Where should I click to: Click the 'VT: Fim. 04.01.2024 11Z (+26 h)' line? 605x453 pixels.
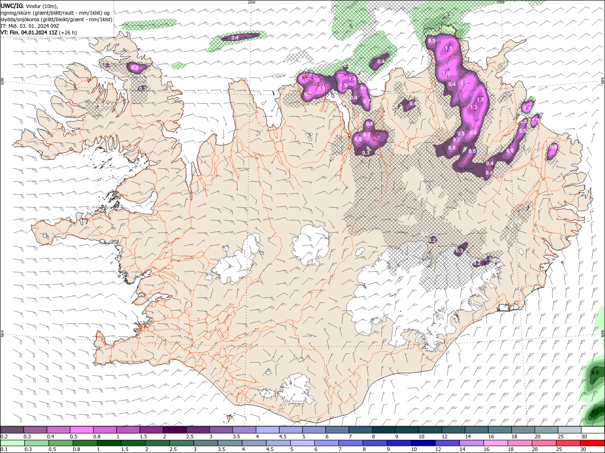pyautogui.click(x=39, y=32)
